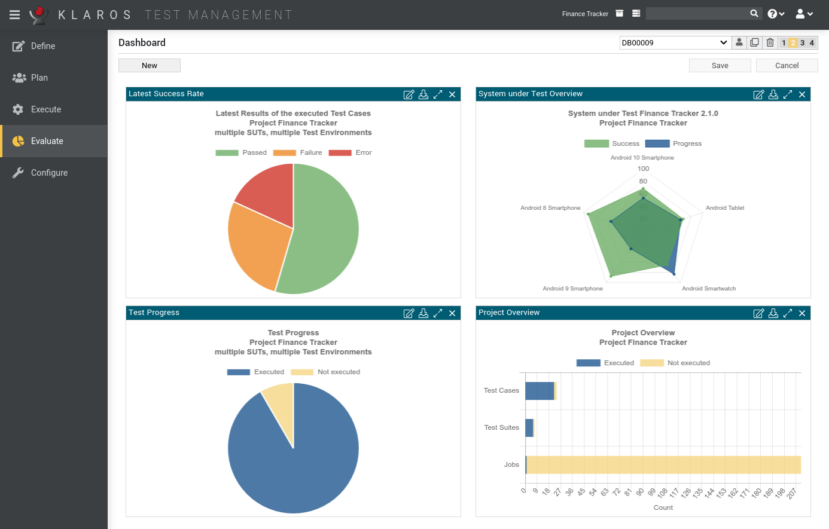The width and height of the screenshot is (829, 529).
Task: Save the dashboard changes
Action: pyautogui.click(x=720, y=66)
